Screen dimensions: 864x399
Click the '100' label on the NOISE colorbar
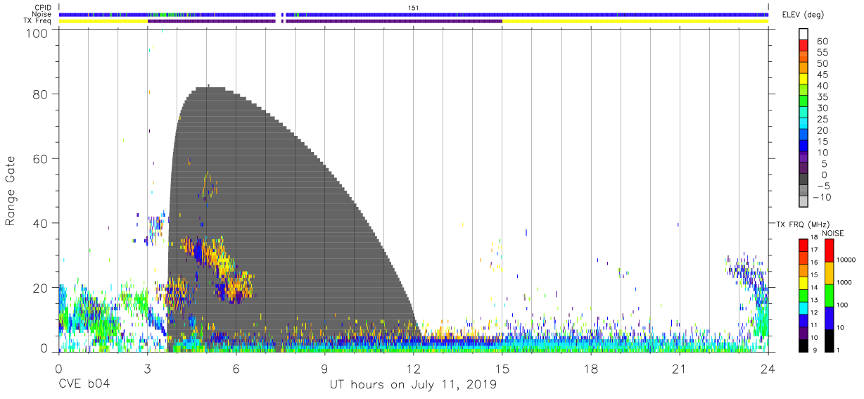pyautogui.click(x=843, y=305)
